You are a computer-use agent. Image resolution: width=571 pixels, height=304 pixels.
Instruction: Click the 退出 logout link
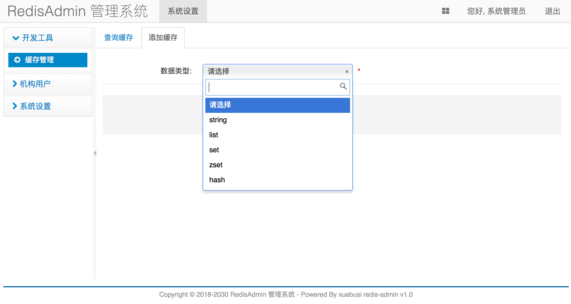pyautogui.click(x=552, y=11)
